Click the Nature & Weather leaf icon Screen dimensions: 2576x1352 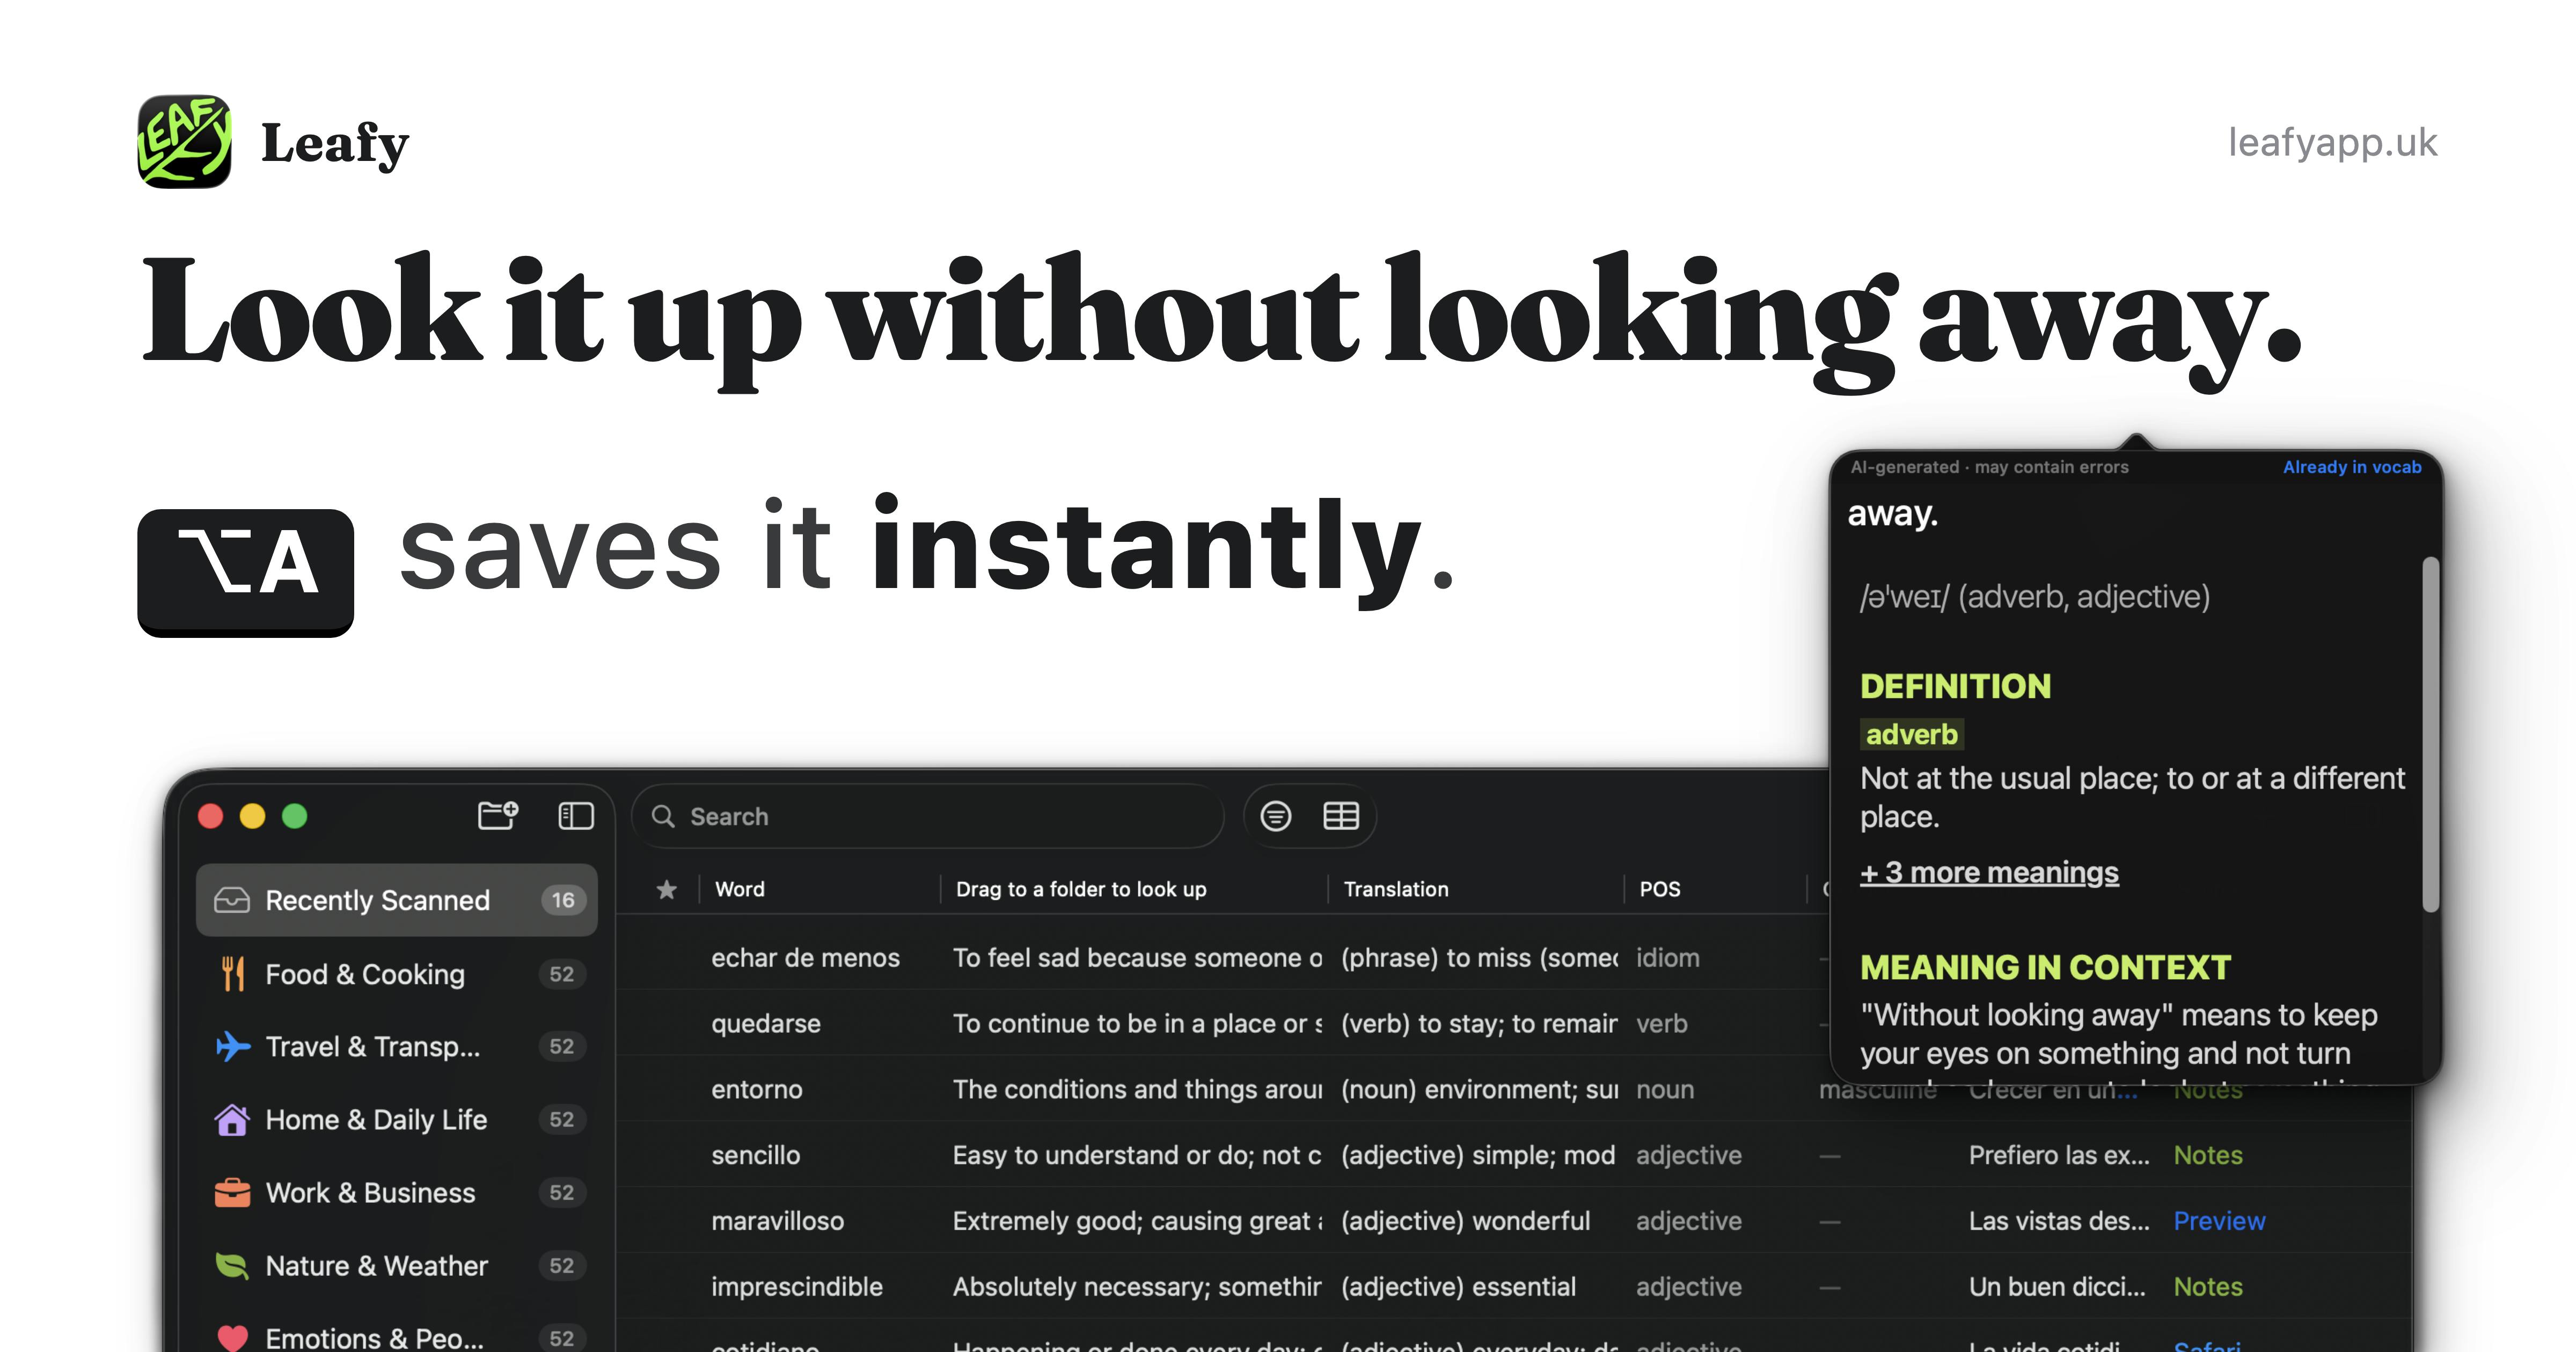click(232, 1265)
